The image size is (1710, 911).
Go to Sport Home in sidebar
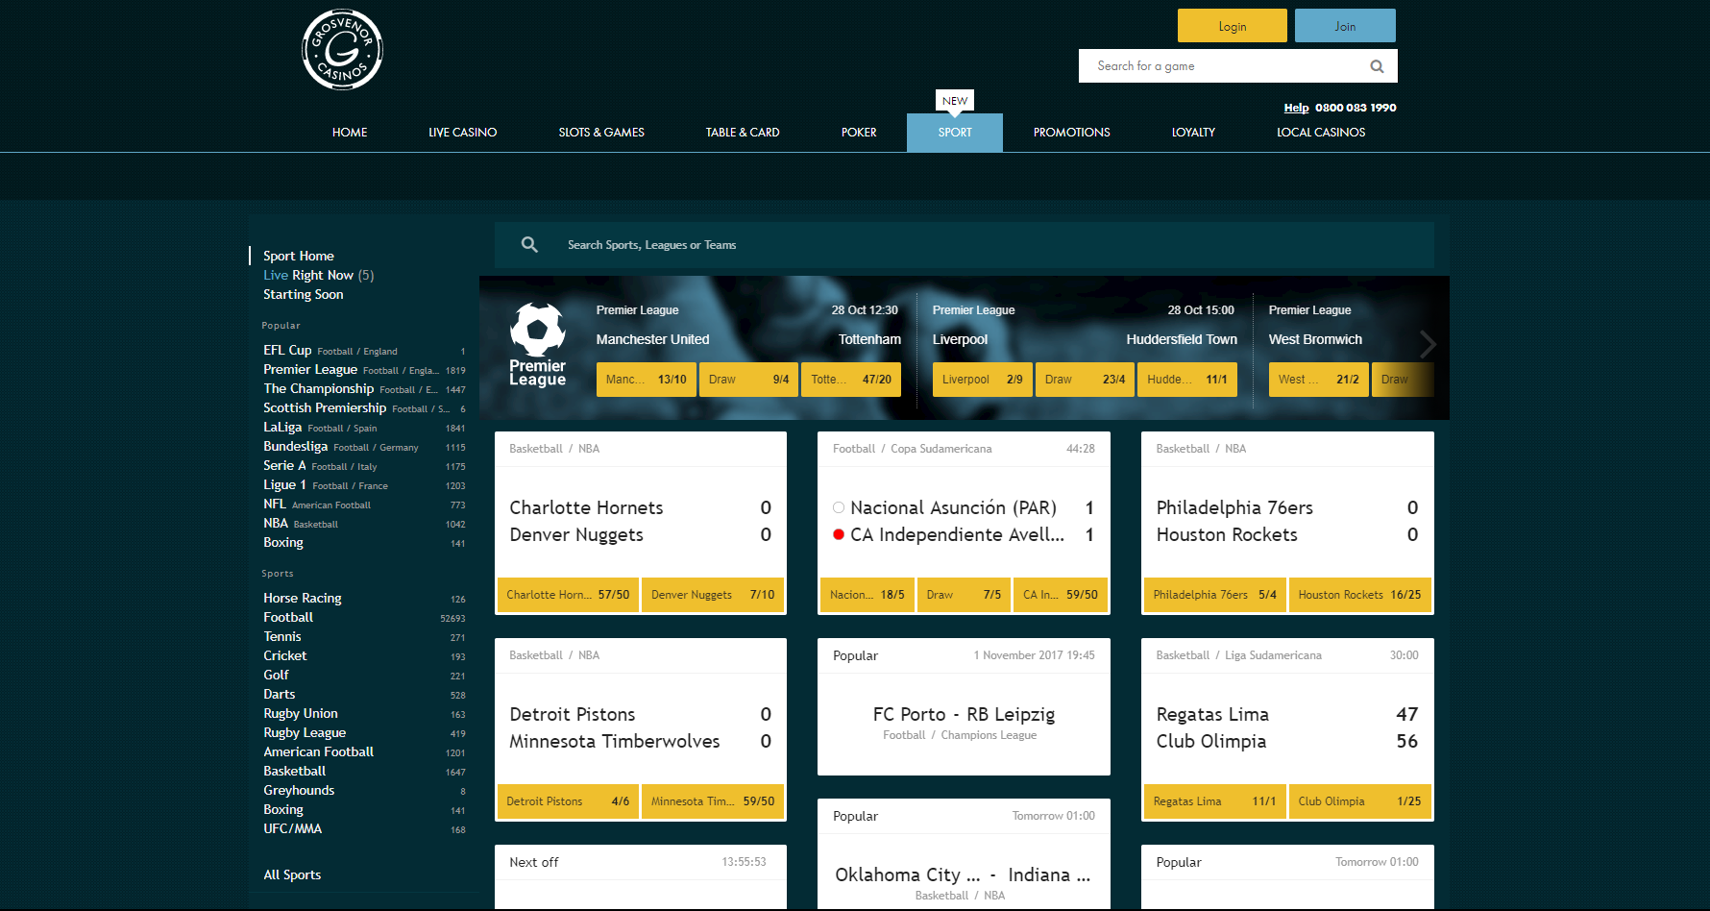click(x=299, y=256)
